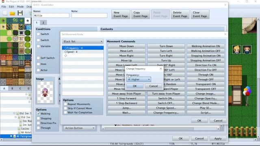Click Transparent ON command

click(206, 84)
